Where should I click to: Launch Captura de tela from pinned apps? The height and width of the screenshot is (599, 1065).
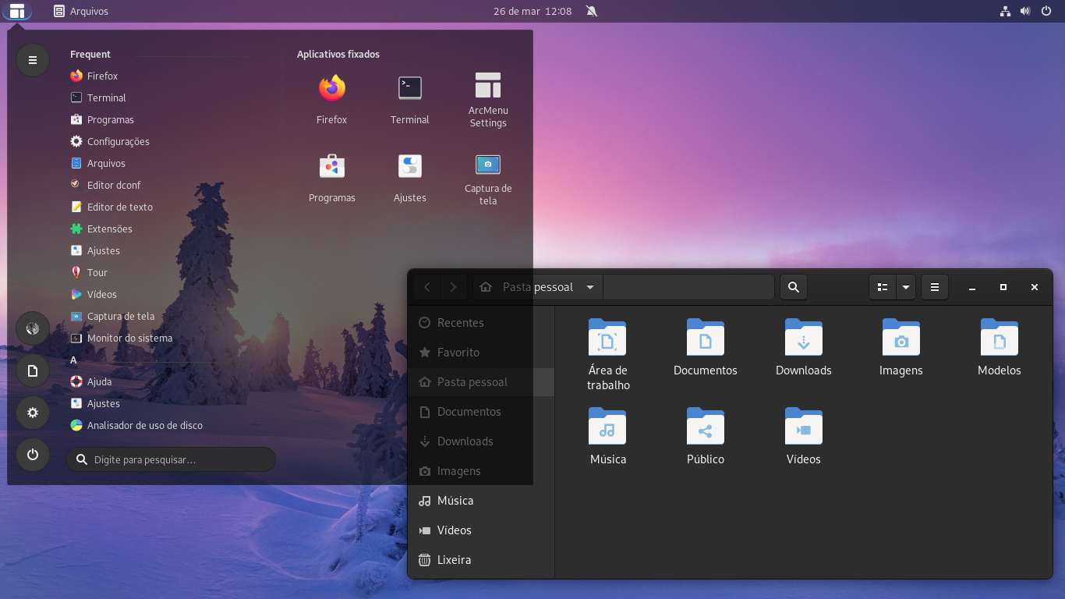click(487, 165)
